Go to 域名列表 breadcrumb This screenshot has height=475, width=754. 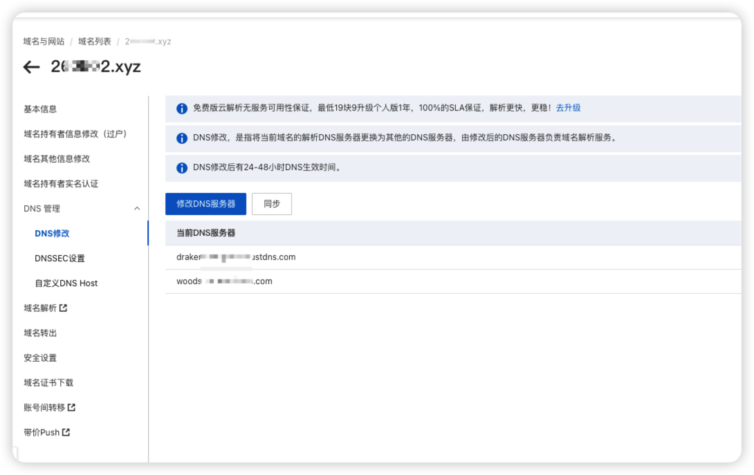point(95,41)
